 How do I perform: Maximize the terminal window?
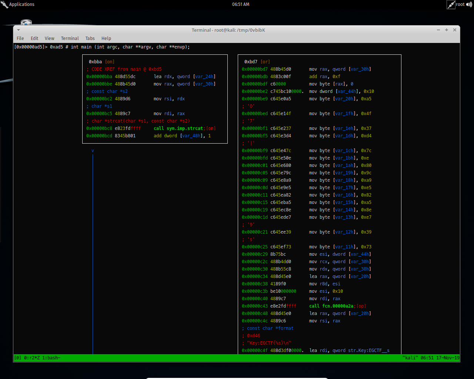click(x=447, y=30)
